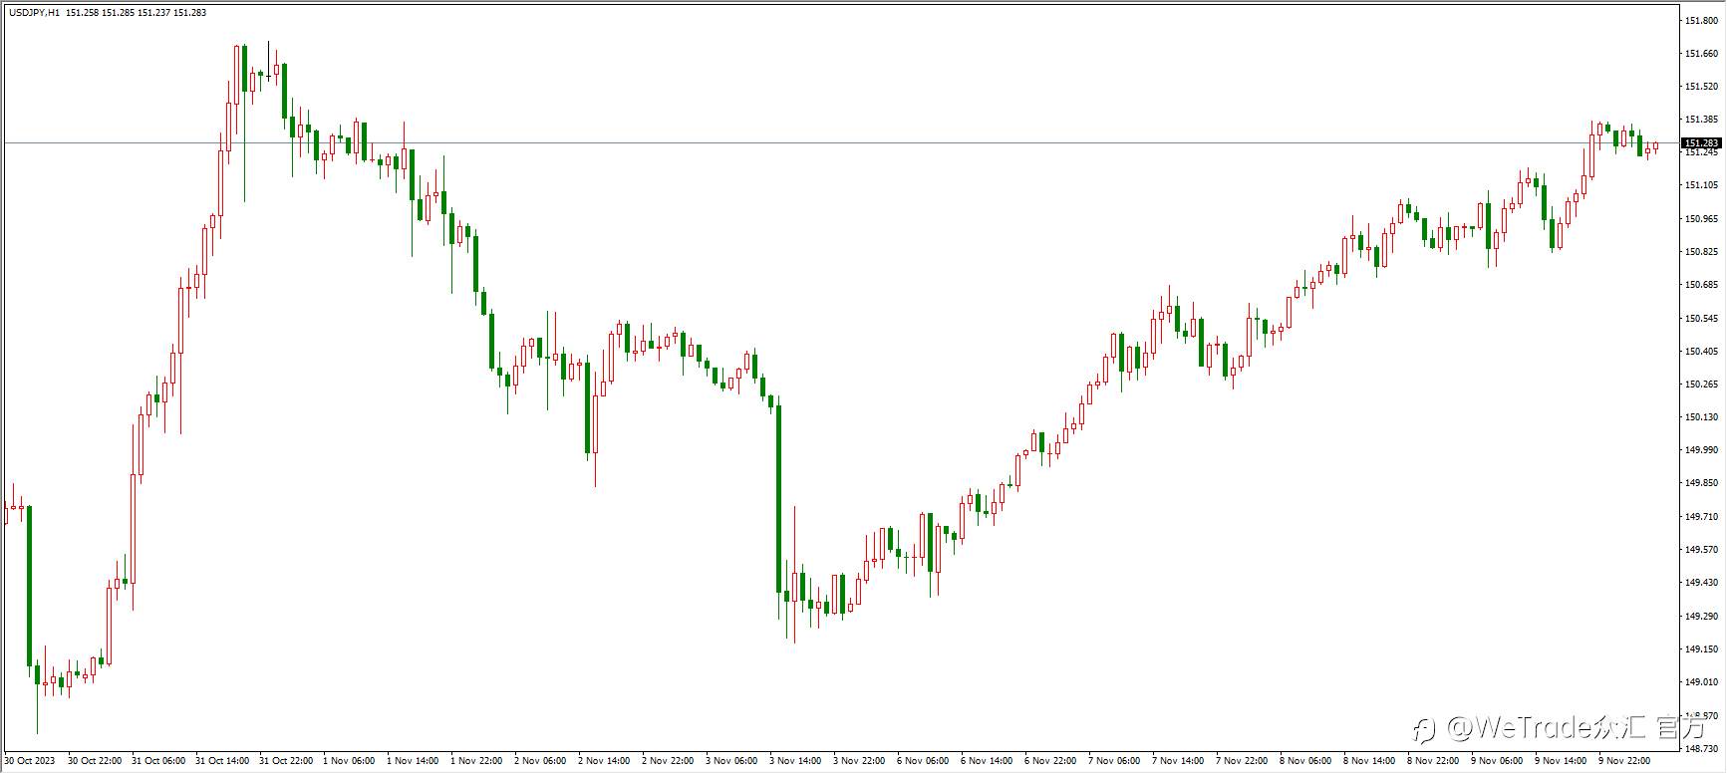Click the 1 Nov 14:00 time label
1727x774 pixels.
(413, 761)
